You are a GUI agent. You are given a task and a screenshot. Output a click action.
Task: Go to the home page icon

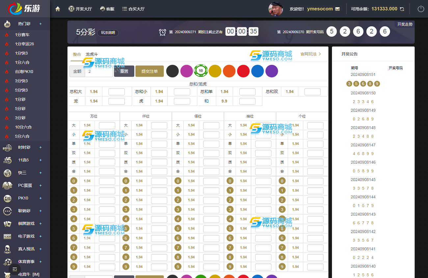[58, 9]
